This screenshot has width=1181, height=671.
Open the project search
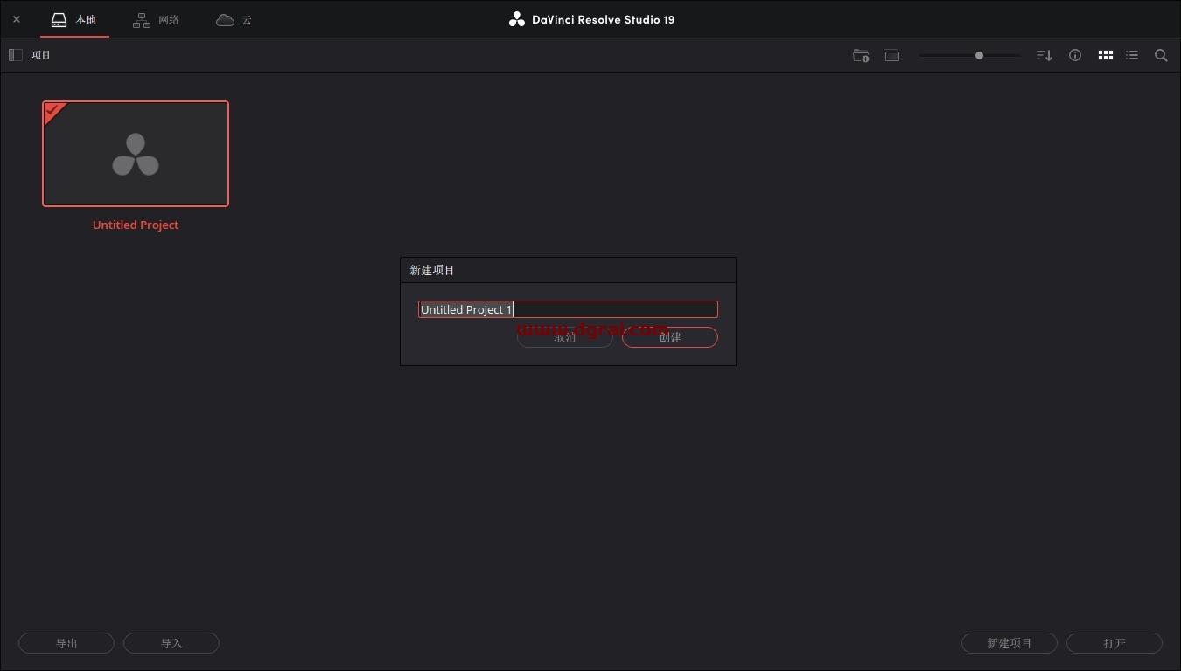click(x=1161, y=55)
